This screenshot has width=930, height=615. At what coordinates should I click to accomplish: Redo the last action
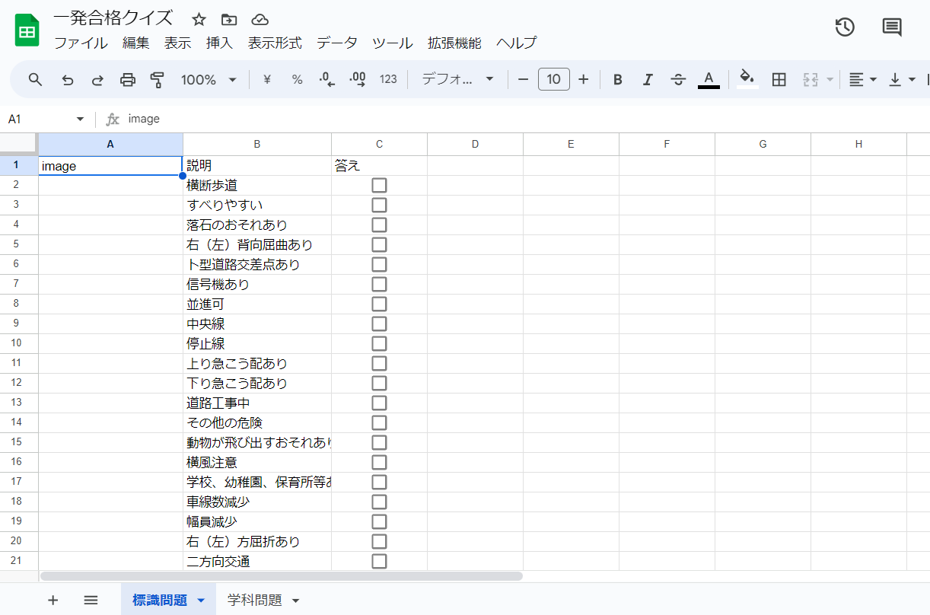(97, 79)
